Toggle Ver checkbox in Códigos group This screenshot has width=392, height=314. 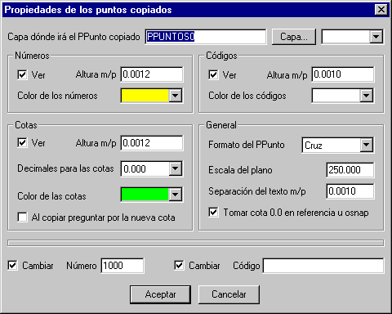pos(213,74)
